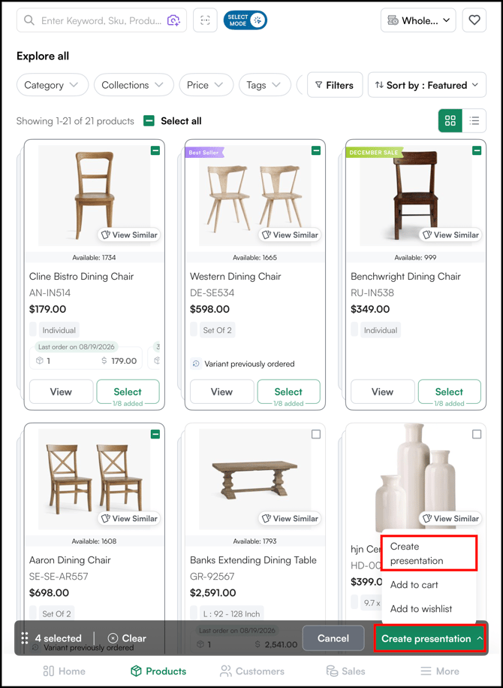Expand the Category filter dropdown
The height and width of the screenshot is (688, 503).
pos(53,85)
